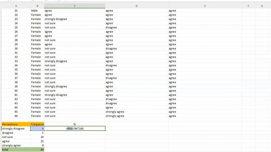This screenshot has width=271, height=152.
Task: Click 'Female' cell in row numbered 38
Action: click(36, 82)
